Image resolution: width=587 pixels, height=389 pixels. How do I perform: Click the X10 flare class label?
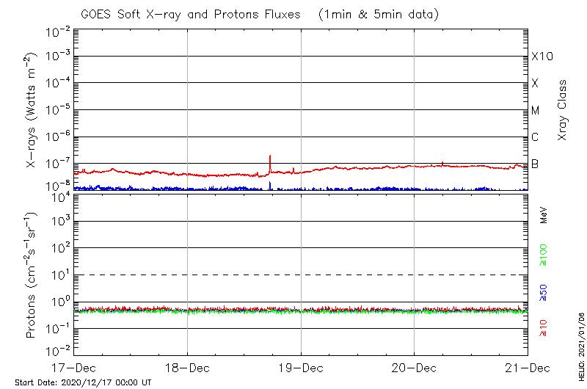(x=542, y=57)
